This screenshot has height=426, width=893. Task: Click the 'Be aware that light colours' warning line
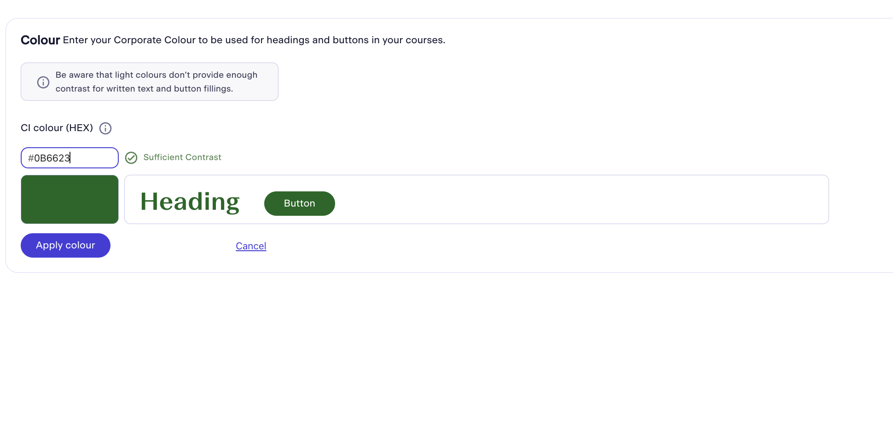click(157, 75)
